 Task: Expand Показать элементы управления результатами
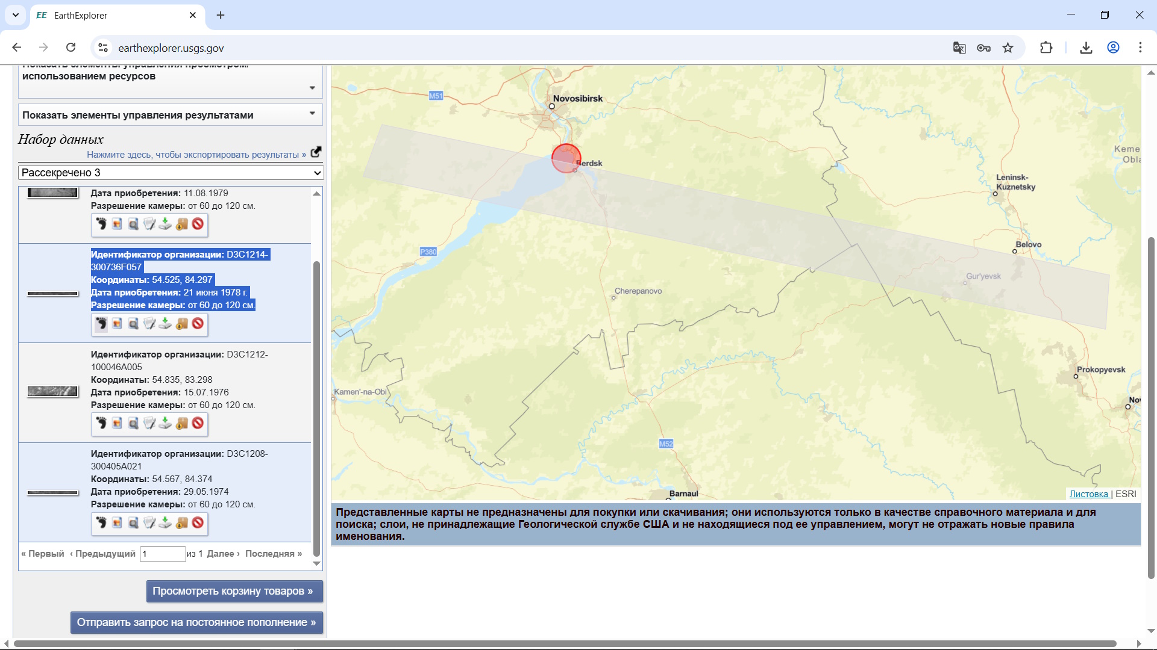[171, 115]
